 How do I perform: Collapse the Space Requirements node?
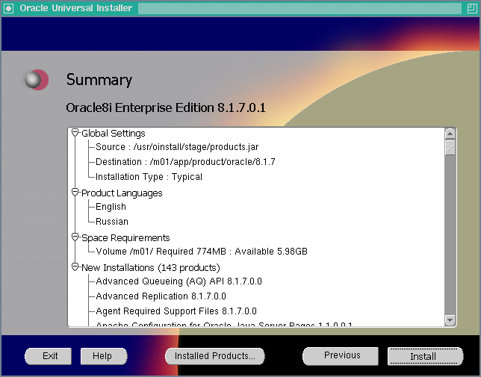coord(75,237)
